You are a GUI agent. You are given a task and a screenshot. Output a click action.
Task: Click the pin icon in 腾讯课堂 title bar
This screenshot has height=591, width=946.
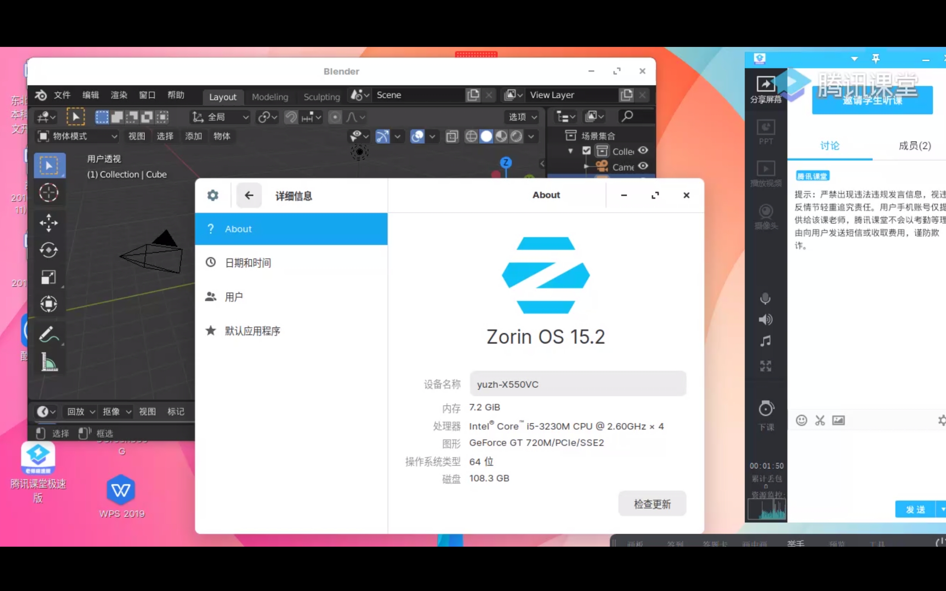pyautogui.click(x=876, y=59)
